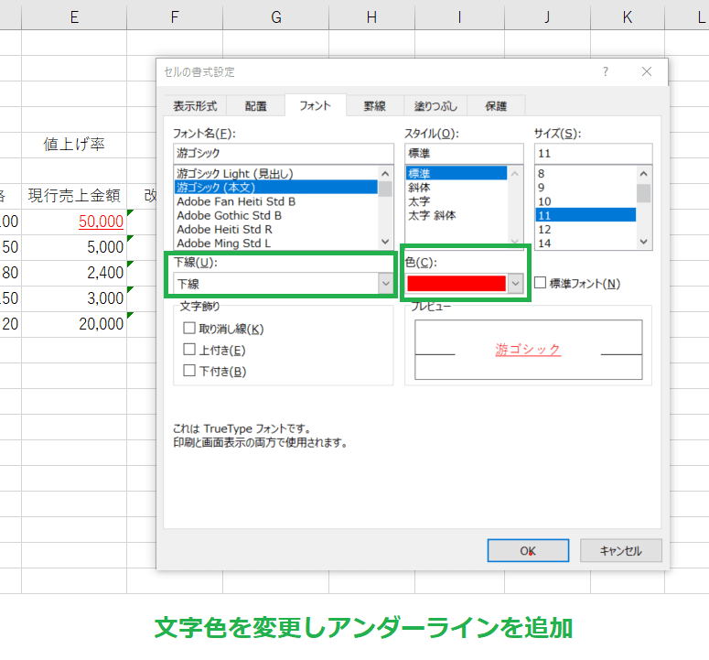Select column K header
The width and height of the screenshot is (709, 660).
click(628, 17)
